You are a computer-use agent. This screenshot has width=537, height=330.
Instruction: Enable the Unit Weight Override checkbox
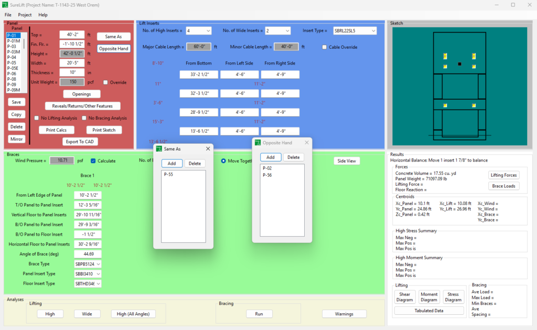tap(106, 82)
